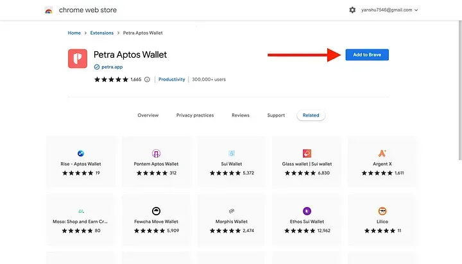This screenshot has width=462, height=264.
Task: Click the Fewcha Move Wallet icon
Action: point(156,211)
